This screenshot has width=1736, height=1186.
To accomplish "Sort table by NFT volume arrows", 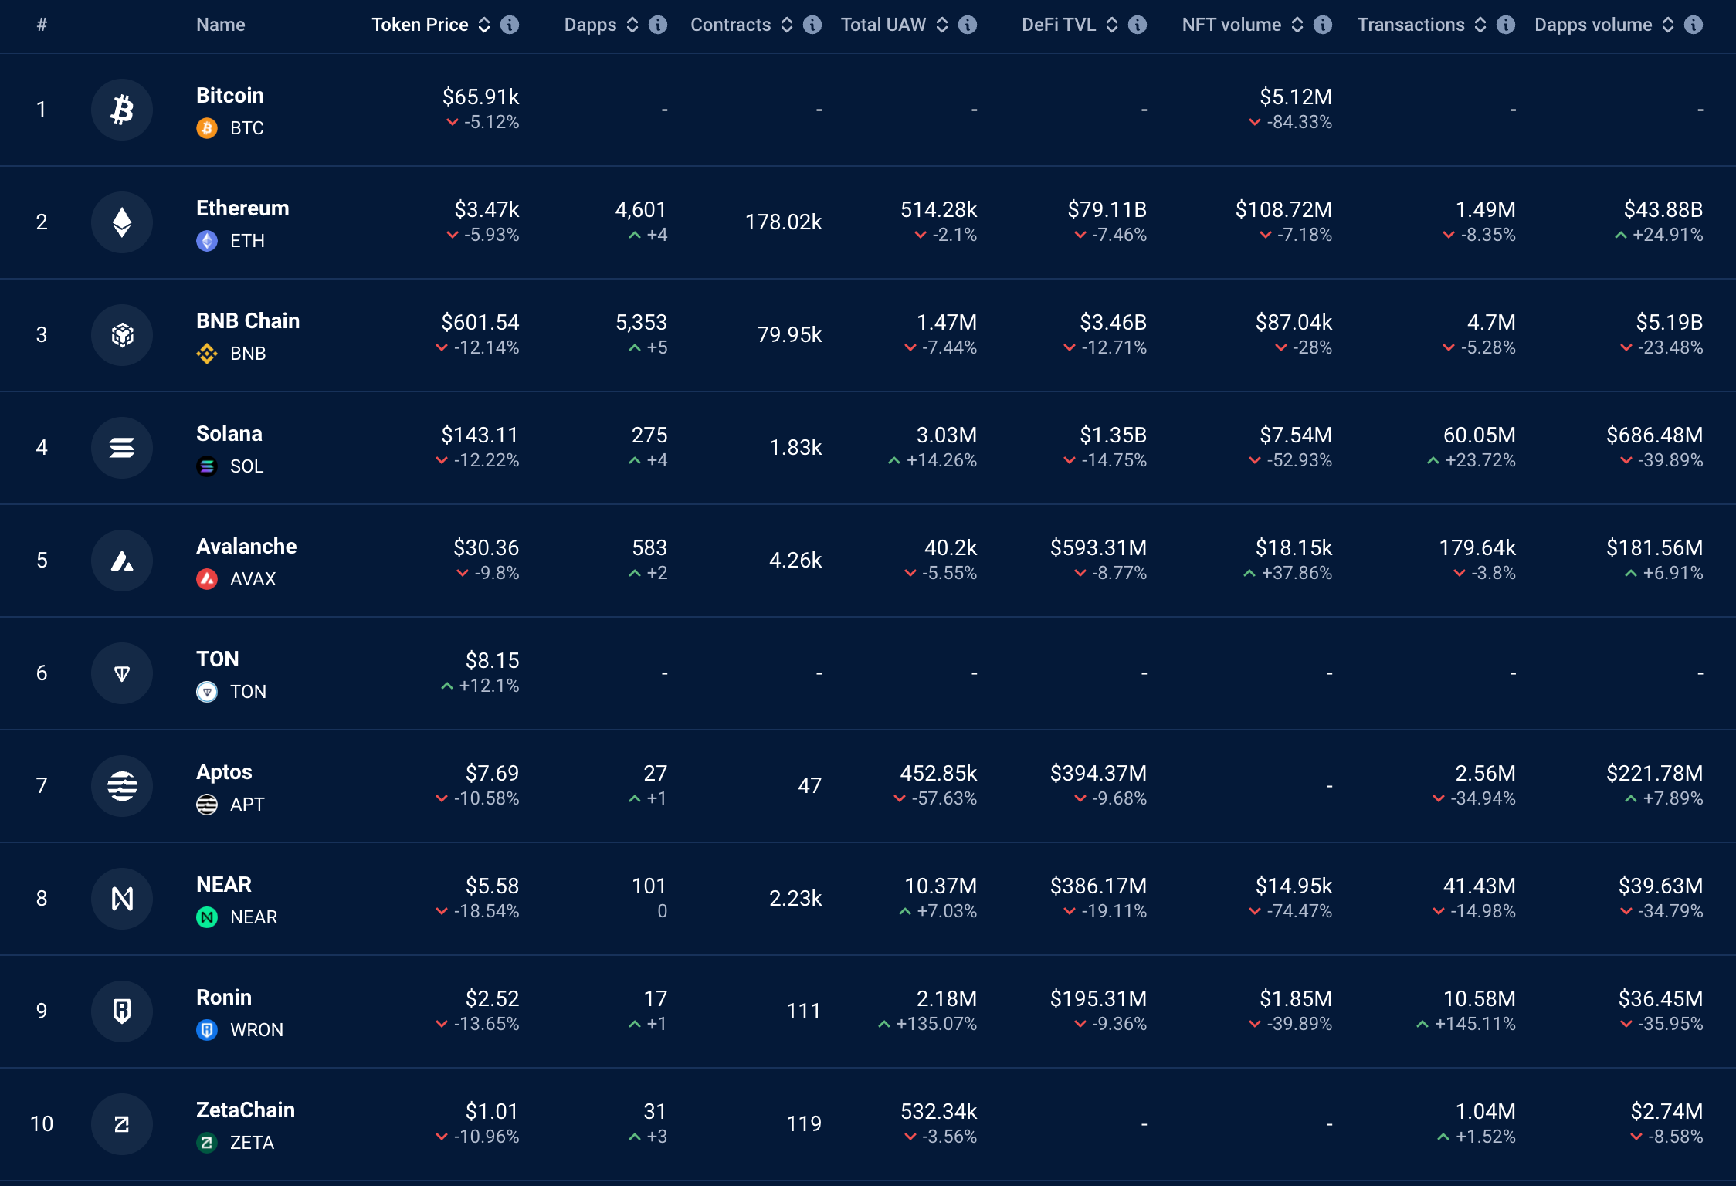I will tap(1297, 25).
